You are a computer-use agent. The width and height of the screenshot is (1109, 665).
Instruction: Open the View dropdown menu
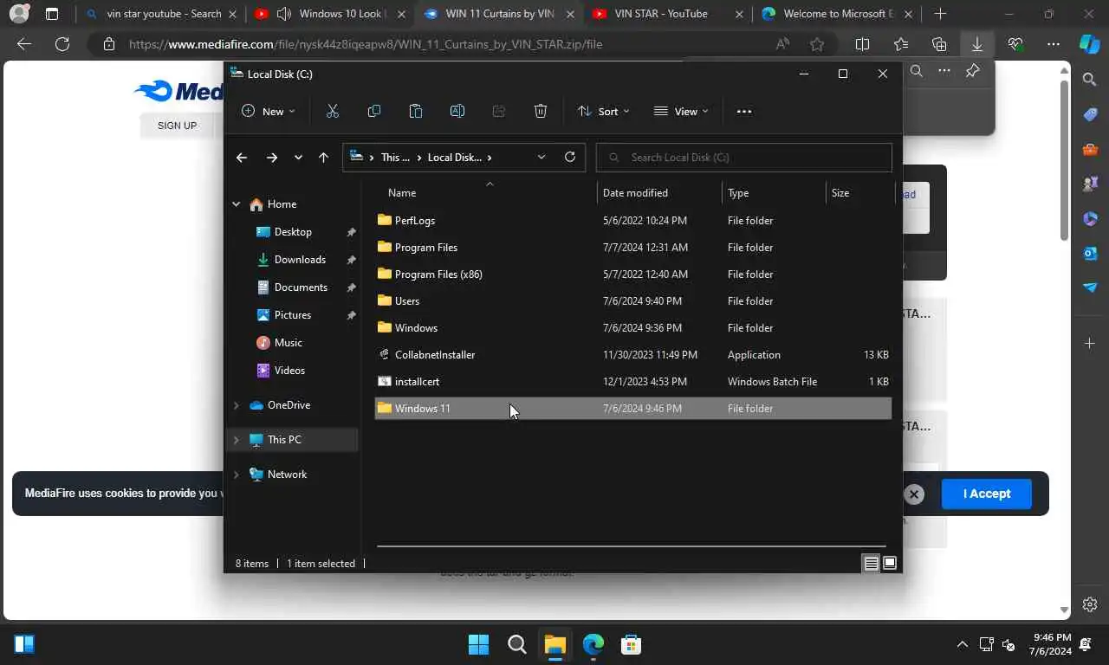(681, 111)
